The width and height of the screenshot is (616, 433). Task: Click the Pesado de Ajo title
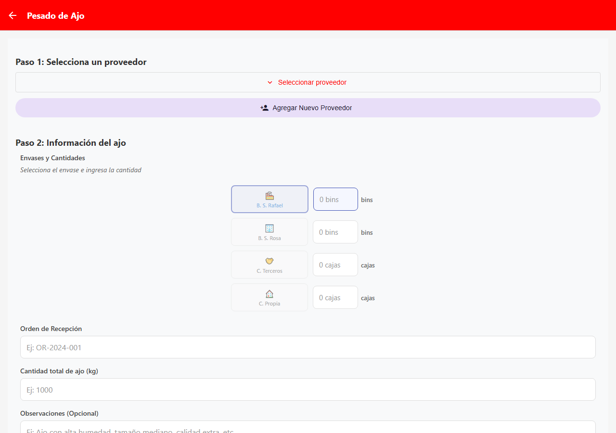click(56, 15)
